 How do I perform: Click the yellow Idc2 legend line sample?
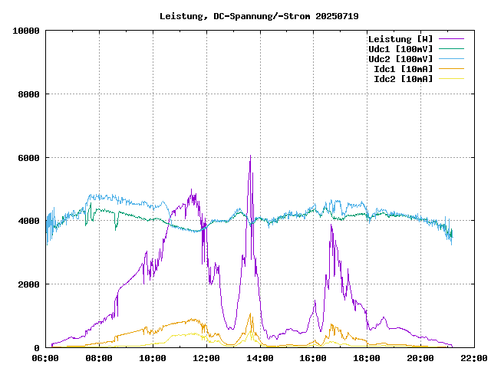coord(451,79)
